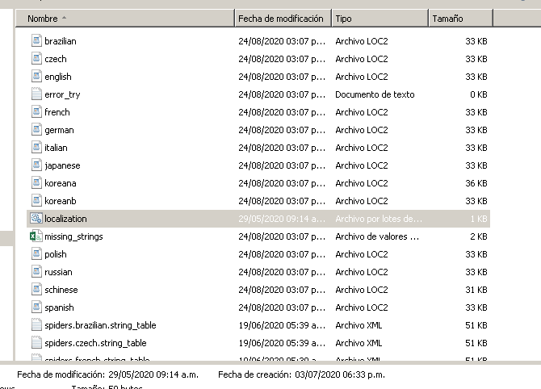Click the 51 KB size of spiders.czech
541x389 pixels.
click(x=476, y=343)
